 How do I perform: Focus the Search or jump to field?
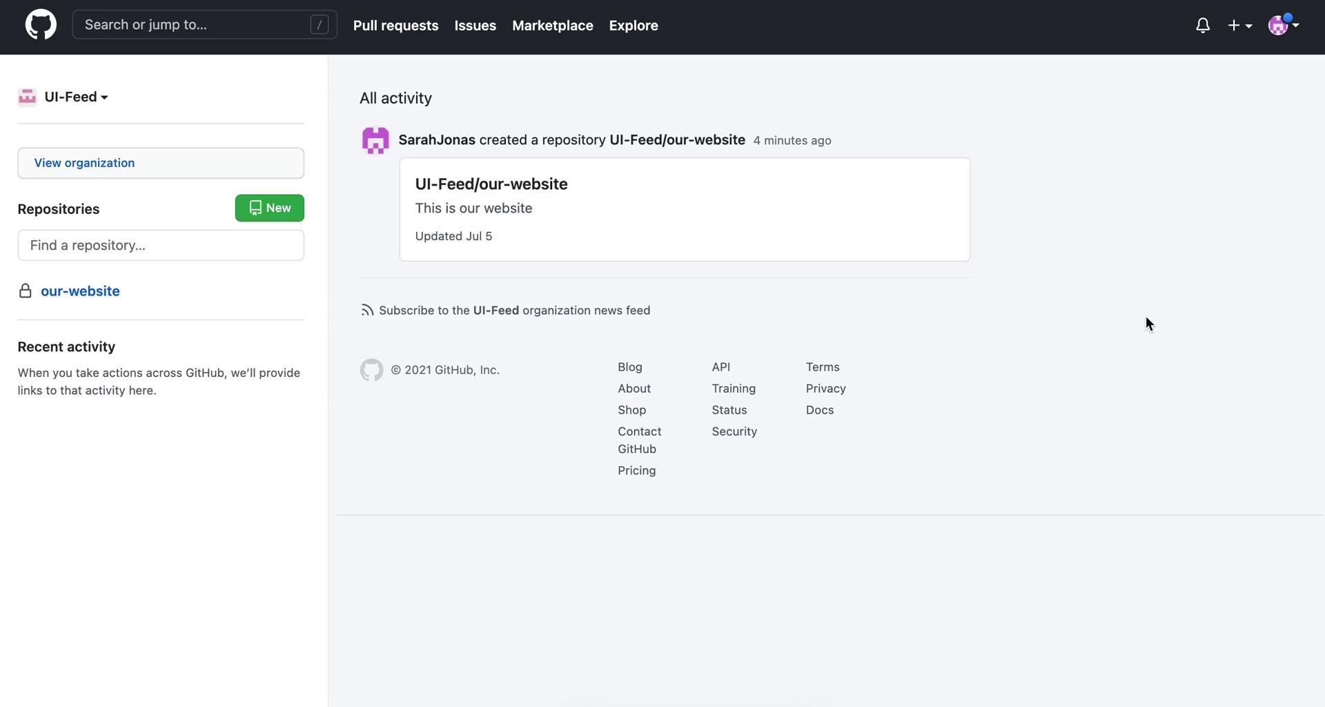tap(204, 25)
